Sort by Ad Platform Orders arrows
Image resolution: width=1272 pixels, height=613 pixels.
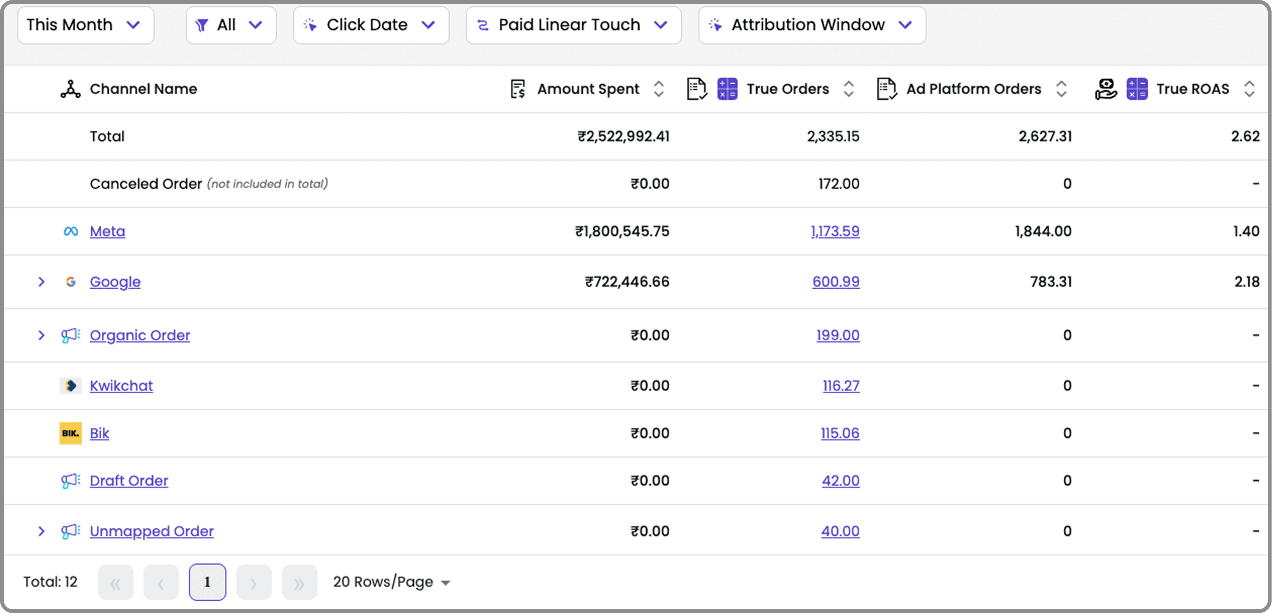click(1061, 89)
